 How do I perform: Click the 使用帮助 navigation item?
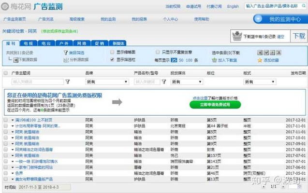(x=202, y=19)
